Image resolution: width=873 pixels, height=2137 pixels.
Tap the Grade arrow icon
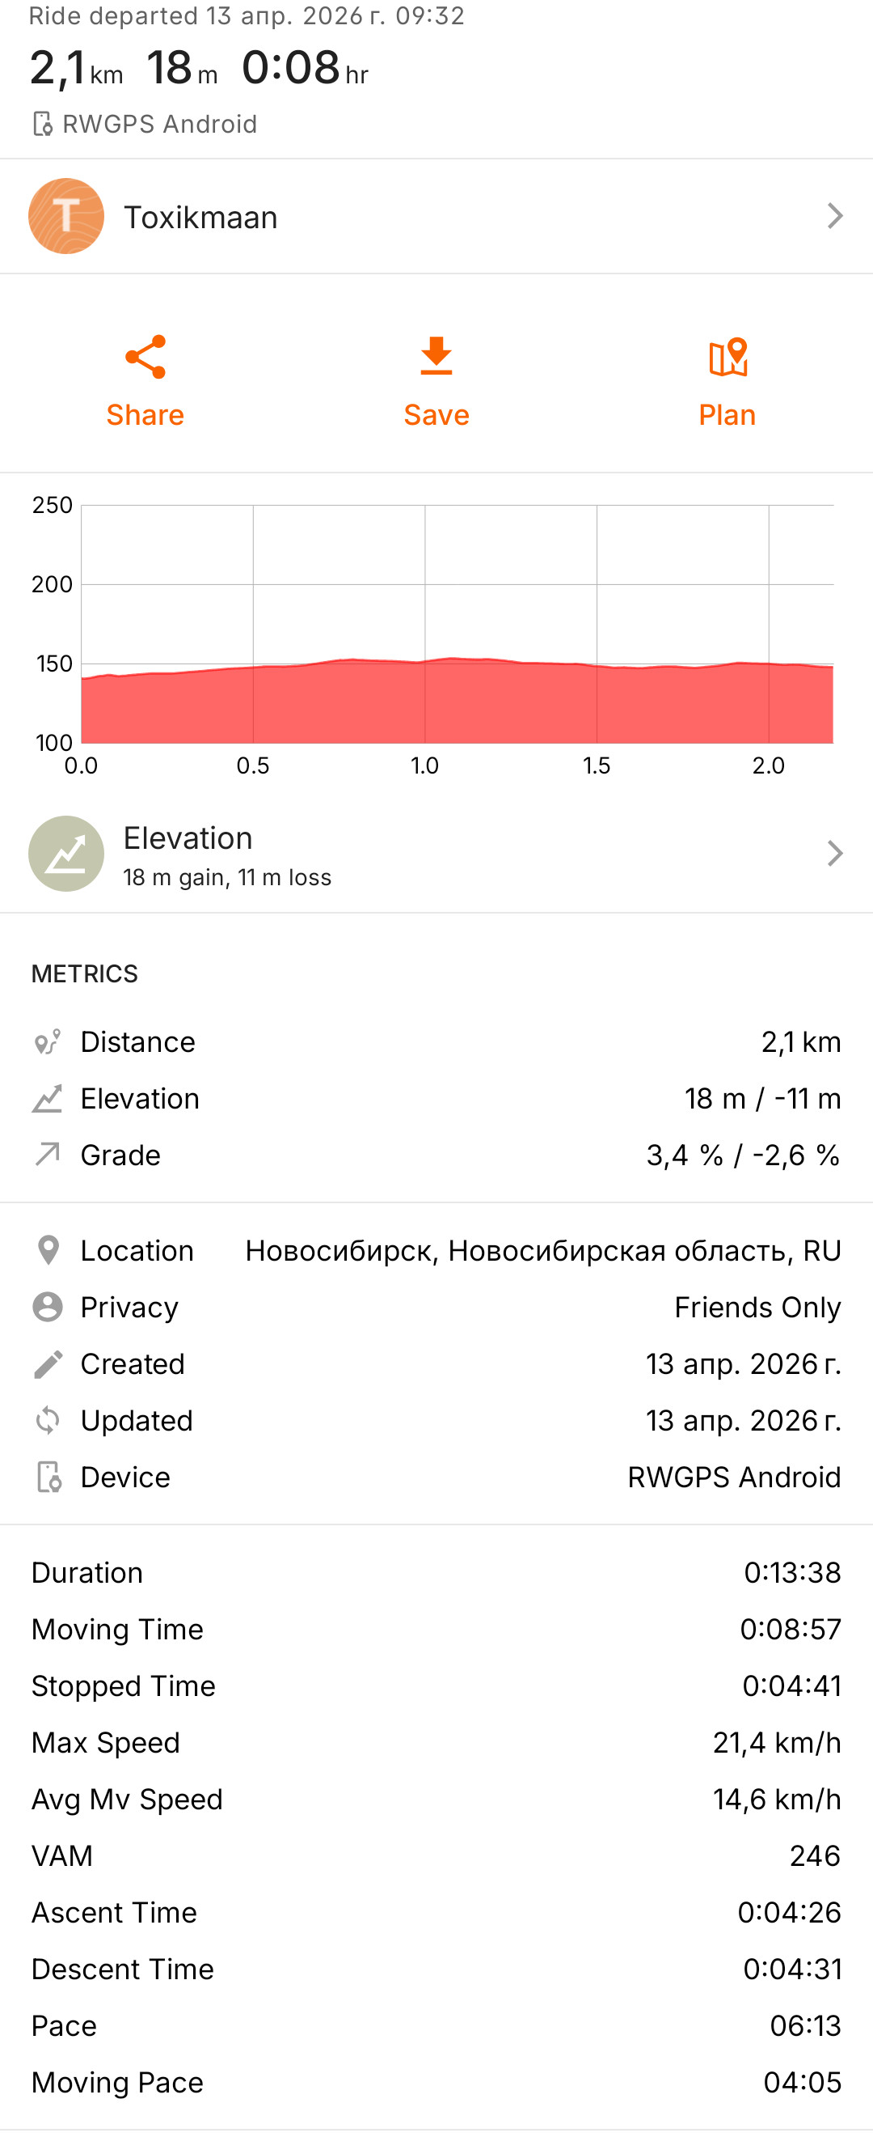click(x=47, y=1155)
